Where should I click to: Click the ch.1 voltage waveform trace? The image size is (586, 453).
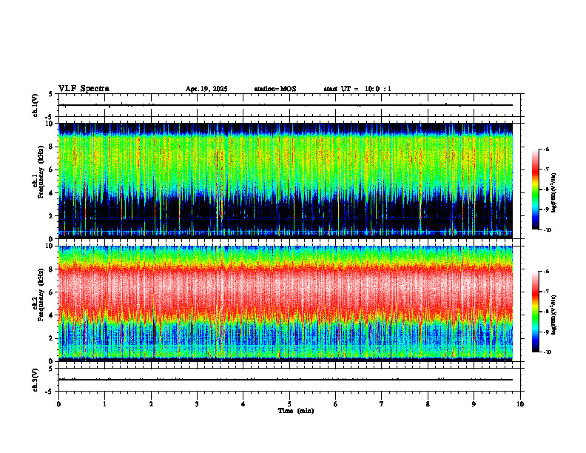pyautogui.click(x=286, y=105)
